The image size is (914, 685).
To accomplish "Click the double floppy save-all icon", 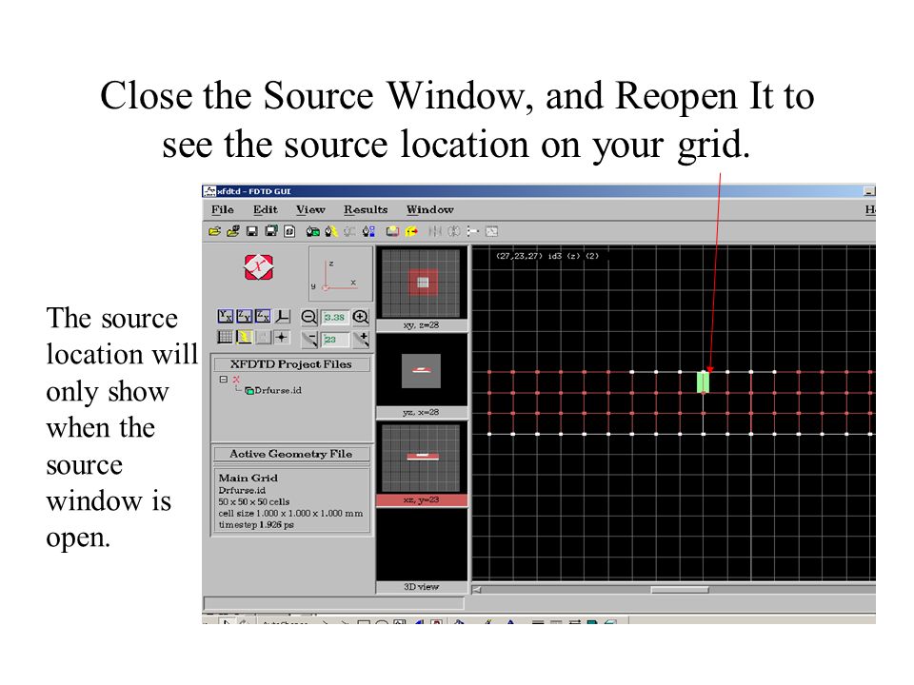I will click(x=271, y=231).
